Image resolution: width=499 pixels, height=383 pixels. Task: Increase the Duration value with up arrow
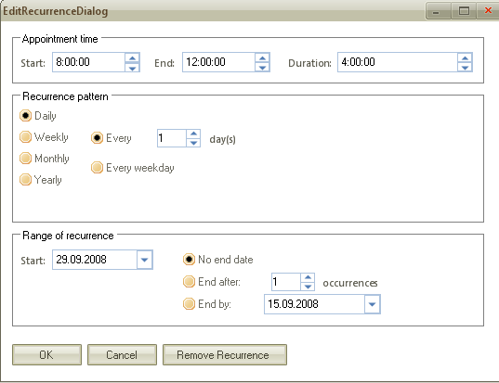[465, 57]
